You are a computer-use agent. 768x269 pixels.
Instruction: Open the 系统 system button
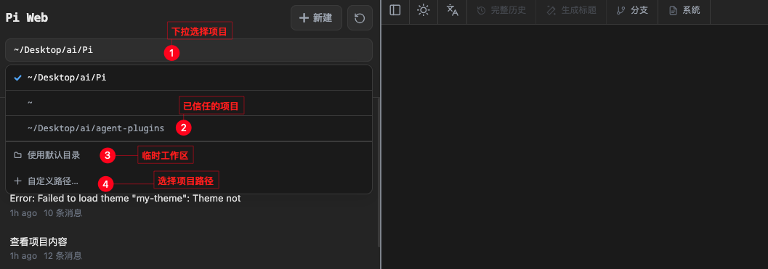click(x=684, y=10)
